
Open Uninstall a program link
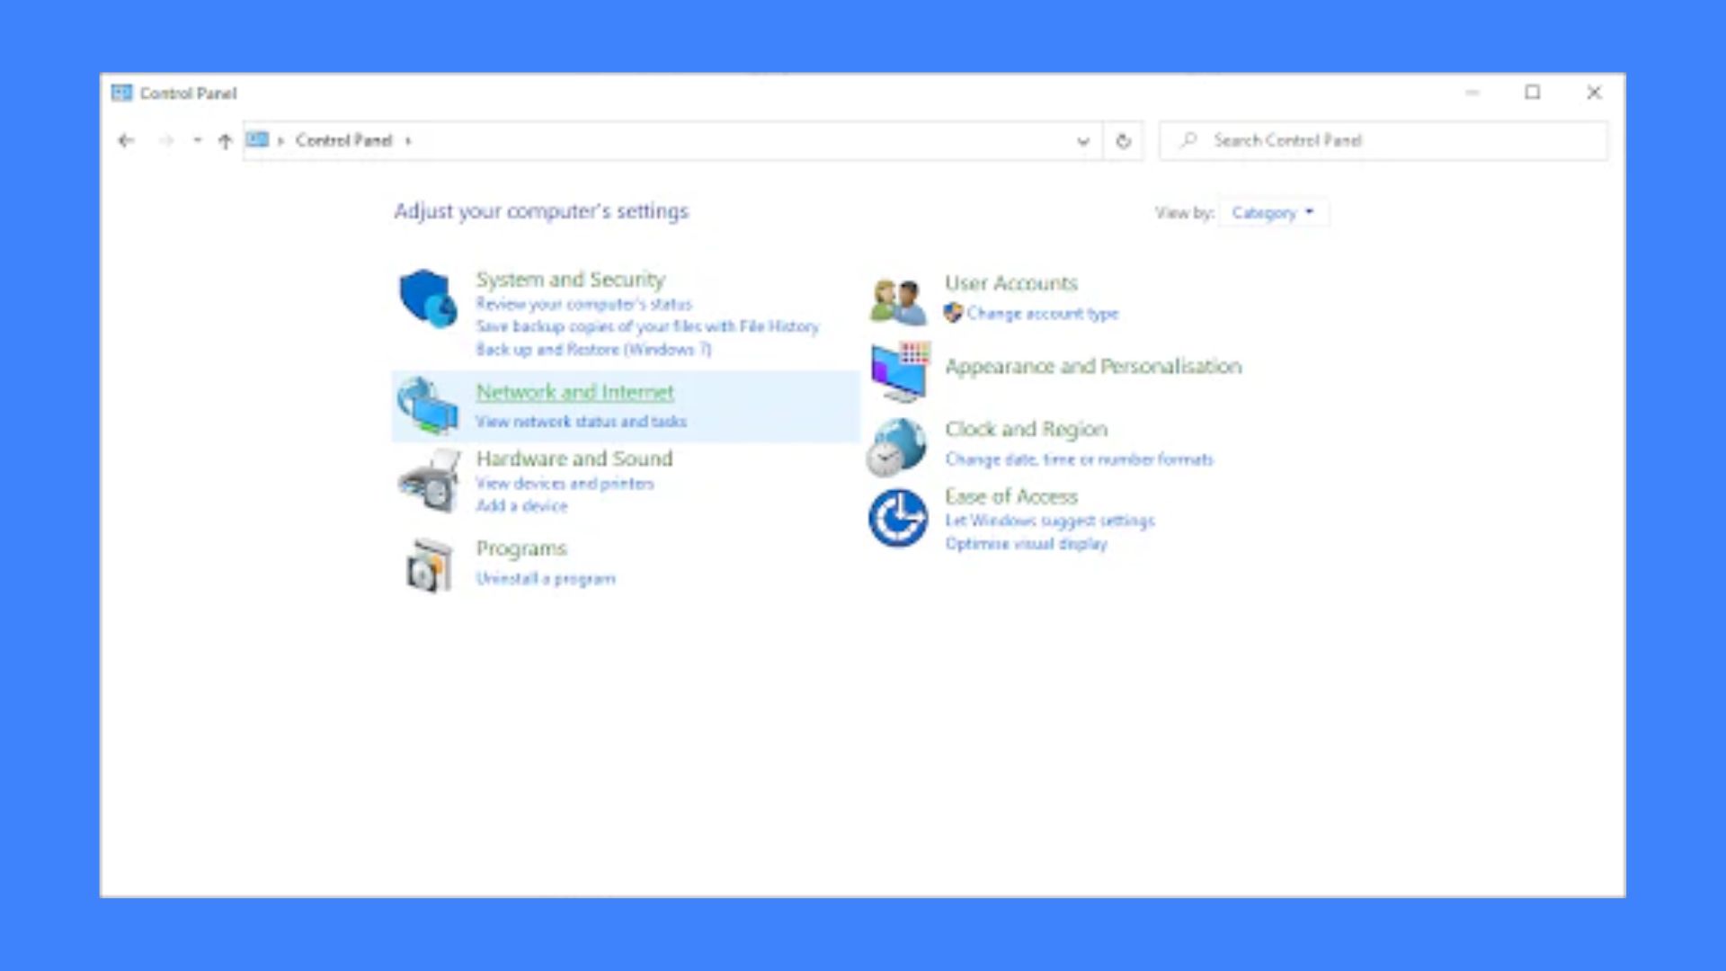pos(546,579)
